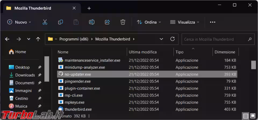Open Home in navigation pane
This screenshot has width=258, height=120.
[17, 52]
